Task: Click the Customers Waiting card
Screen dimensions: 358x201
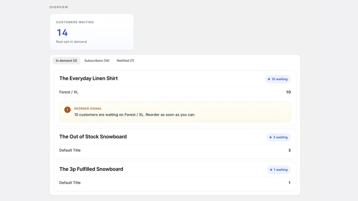Action: [x=92, y=32]
